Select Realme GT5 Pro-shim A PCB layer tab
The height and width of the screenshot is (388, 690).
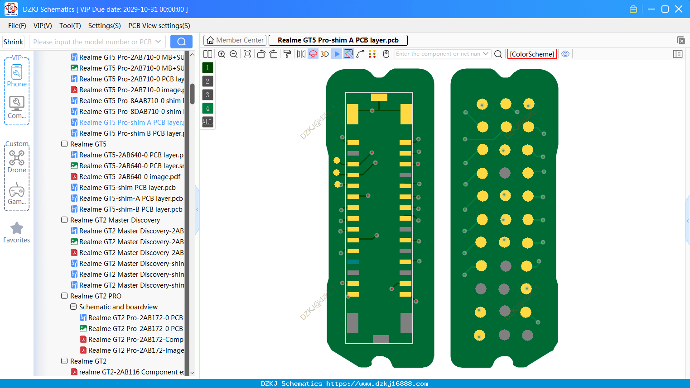338,40
